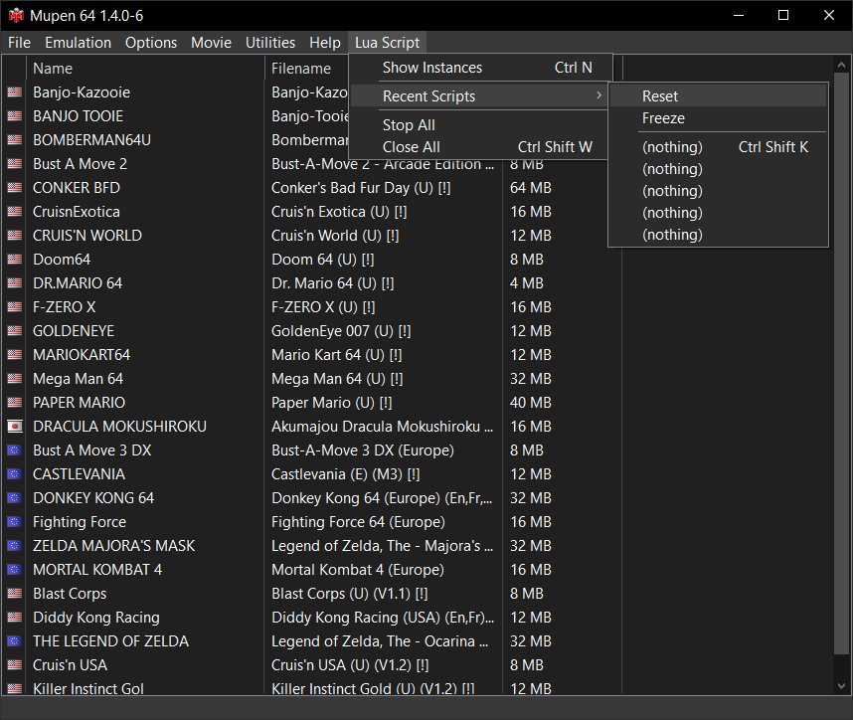This screenshot has width=853, height=720.
Task: Sort ROM list by Filename column header
Action: [x=306, y=69]
